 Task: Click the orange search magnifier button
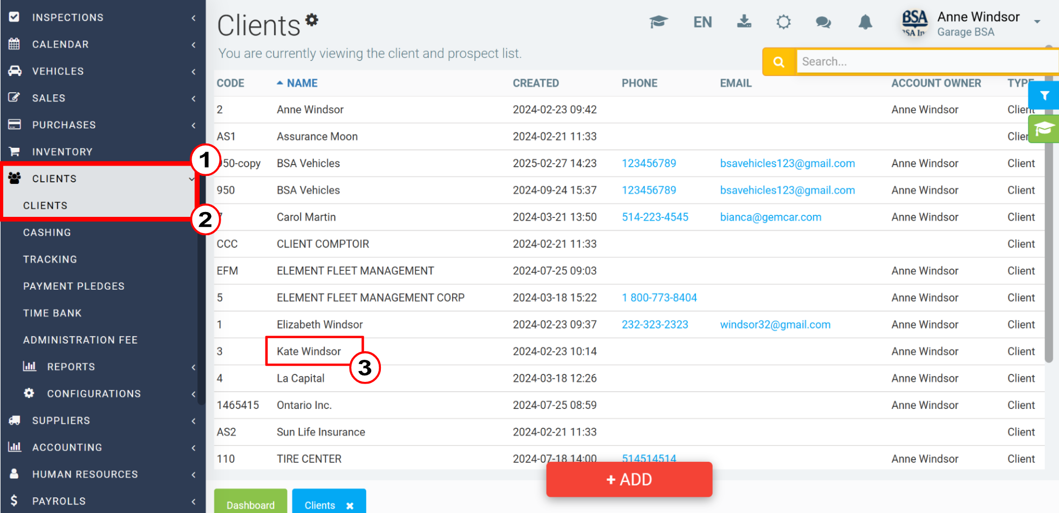[778, 61]
